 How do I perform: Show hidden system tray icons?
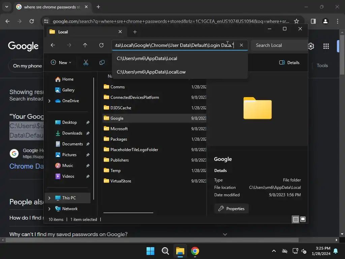[274, 251]
